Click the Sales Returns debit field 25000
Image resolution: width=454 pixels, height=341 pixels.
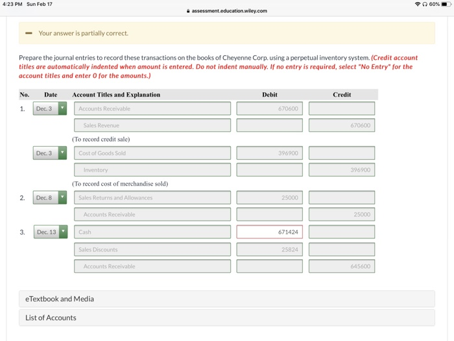[x=270, y=197]
